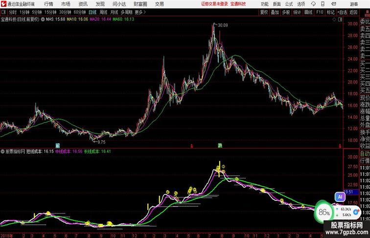Click the 30.09 high price label

coord(223,25)
